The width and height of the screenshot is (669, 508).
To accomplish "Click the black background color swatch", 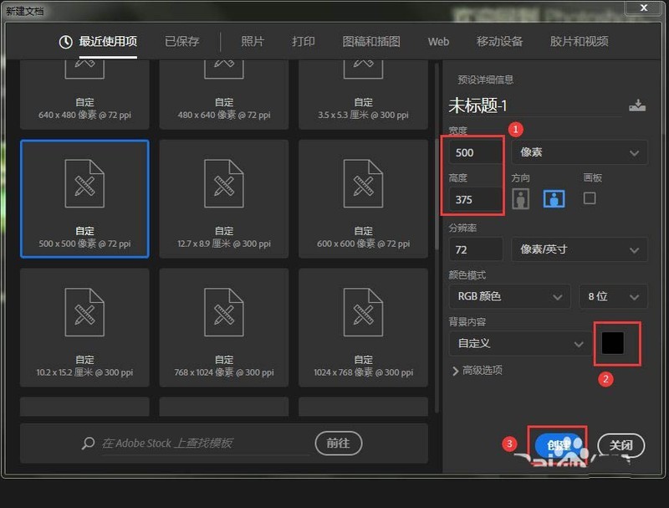I will click(612, 343).
